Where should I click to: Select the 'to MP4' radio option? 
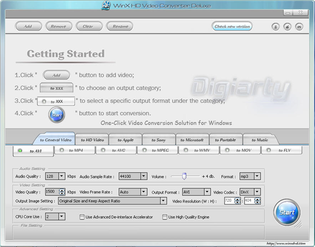[75, 150]
